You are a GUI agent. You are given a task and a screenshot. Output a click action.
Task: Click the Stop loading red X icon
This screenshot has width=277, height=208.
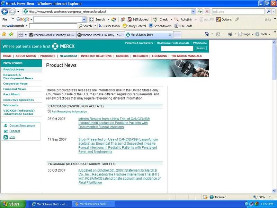[x=207, y=12]
